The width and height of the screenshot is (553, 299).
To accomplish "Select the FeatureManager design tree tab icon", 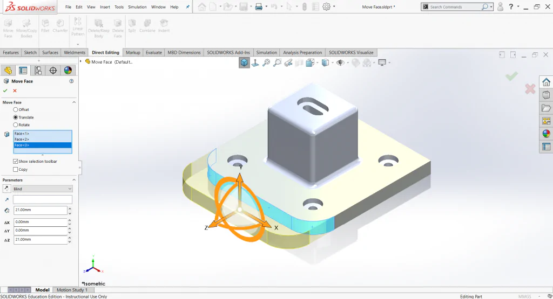I will (8, 71).
